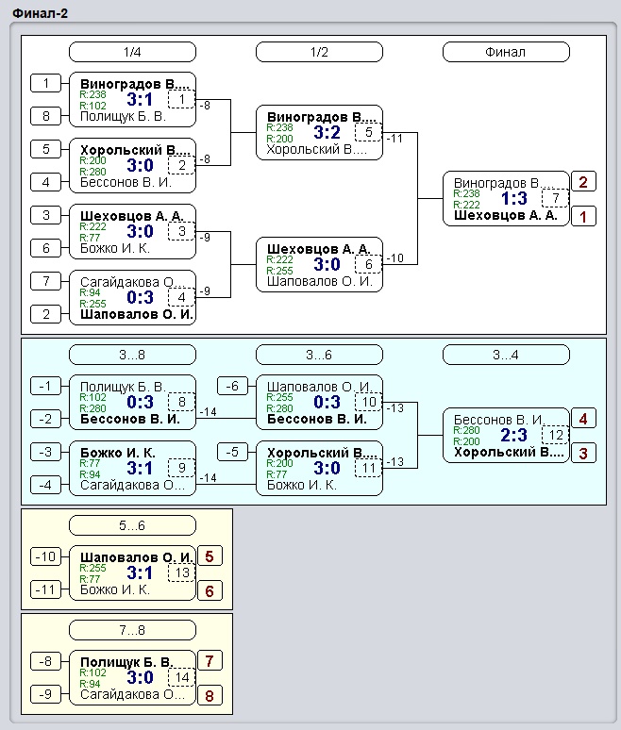
Task: Select the 1/4 round header
Action: [x=132, y=52]
